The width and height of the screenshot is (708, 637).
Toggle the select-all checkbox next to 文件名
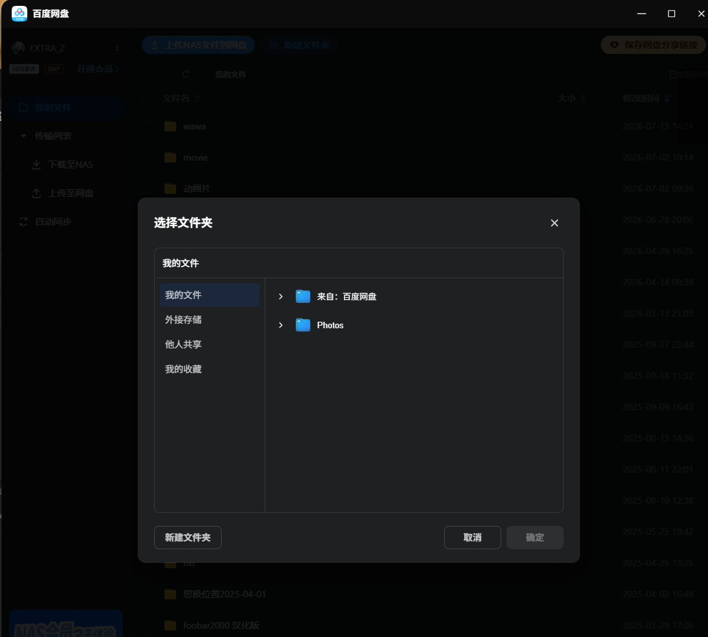point(147,98)
